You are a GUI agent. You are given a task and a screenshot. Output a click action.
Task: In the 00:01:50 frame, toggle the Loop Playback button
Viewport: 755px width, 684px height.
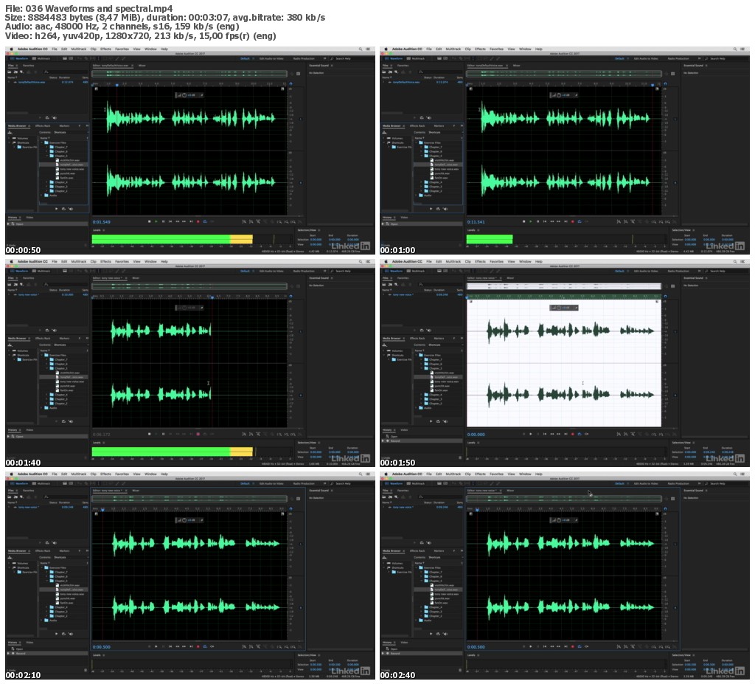(x=580, y=435)
